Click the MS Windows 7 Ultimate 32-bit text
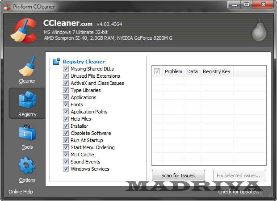This screenshot has width=277, height=201. 76,32
